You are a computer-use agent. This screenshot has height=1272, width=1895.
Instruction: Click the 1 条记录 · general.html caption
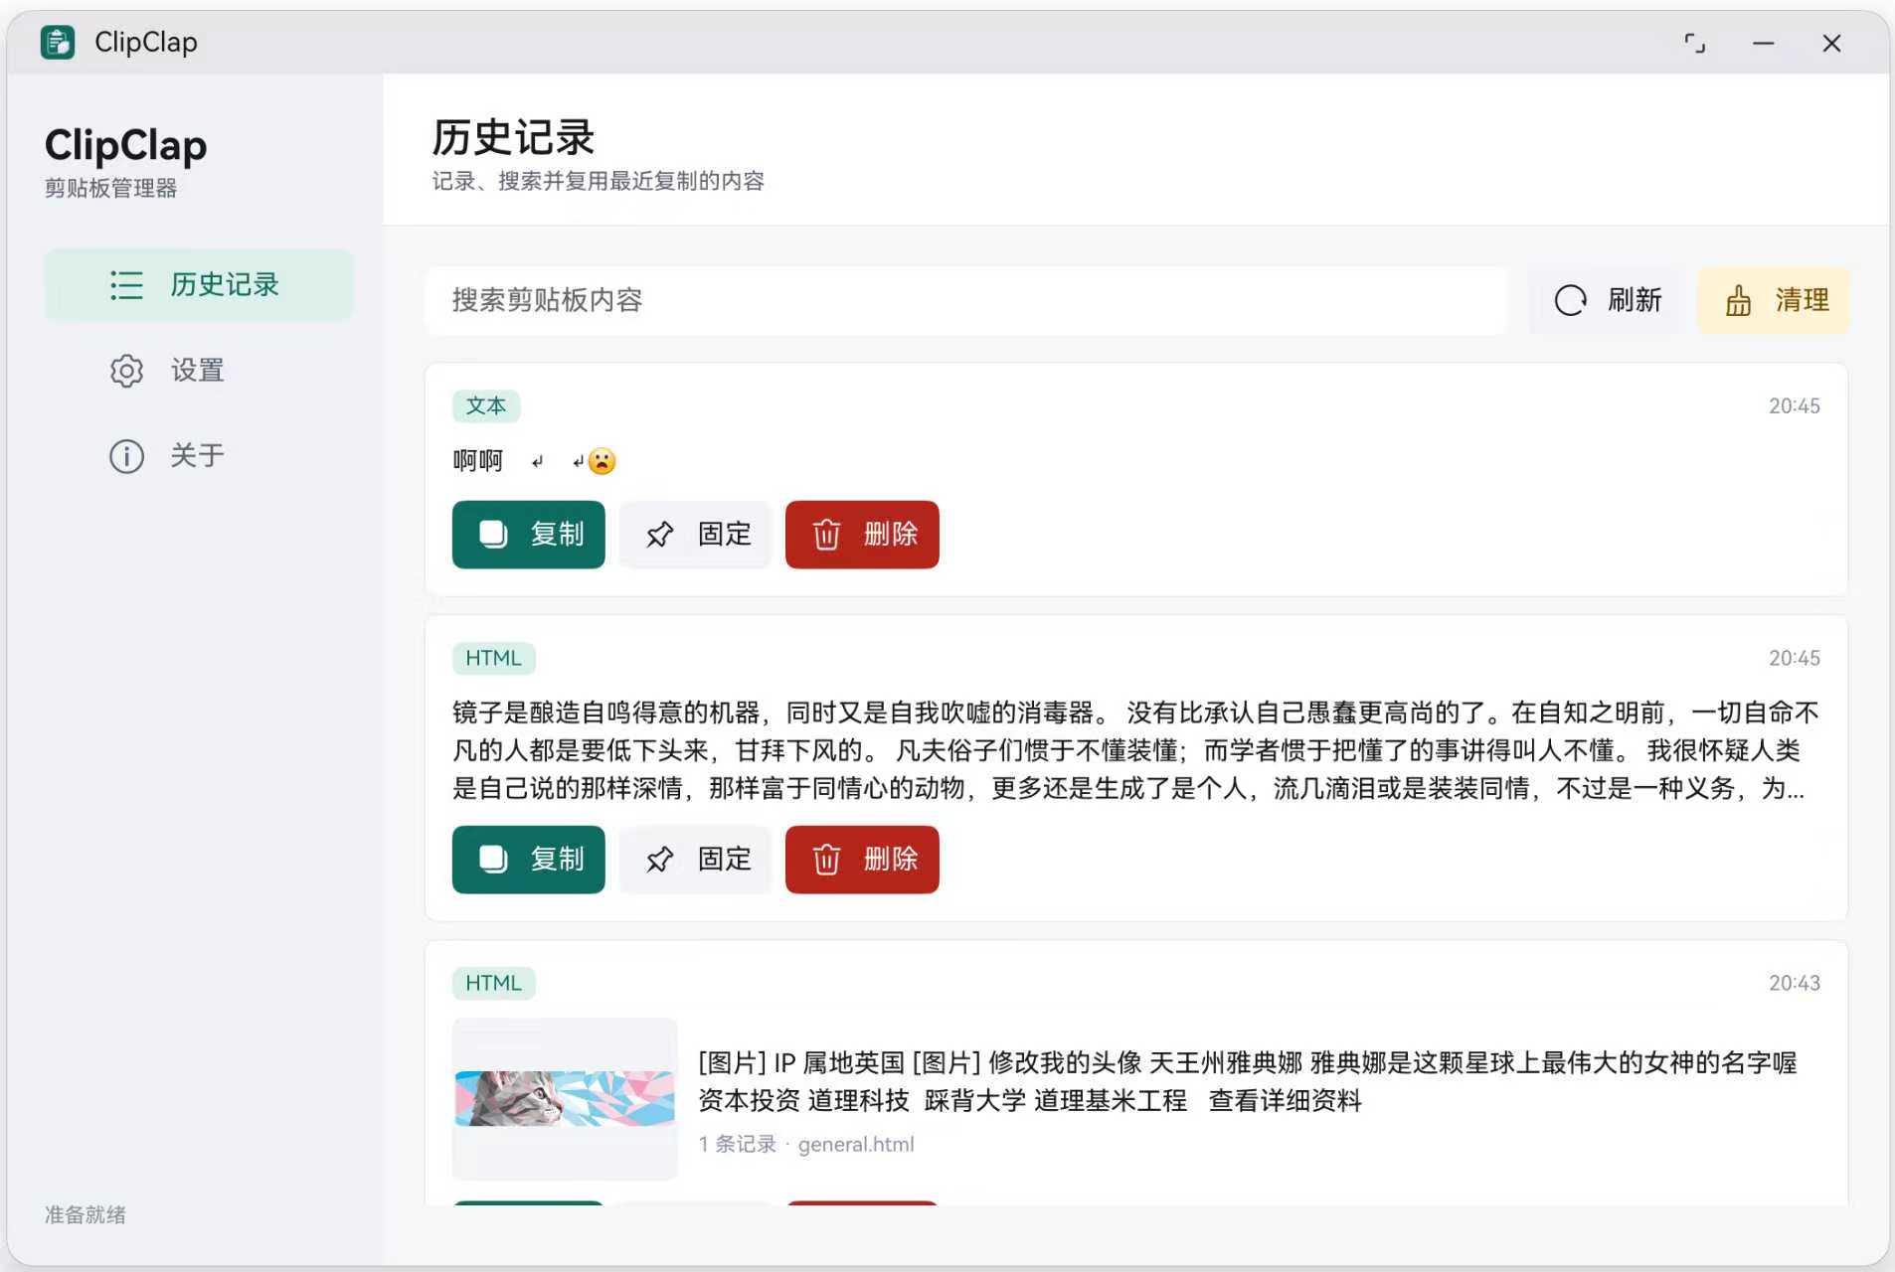pyautogui.click(x=806, y=1144)
